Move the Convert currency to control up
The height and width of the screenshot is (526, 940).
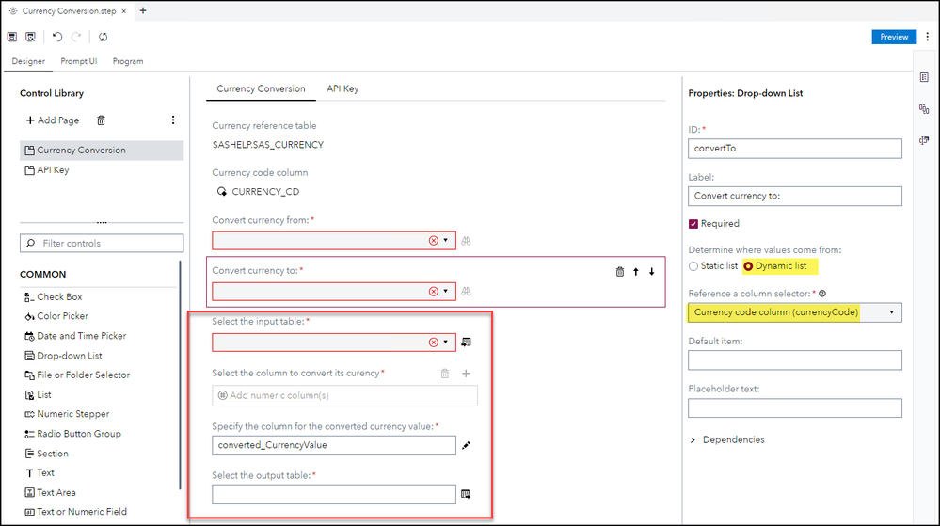[x=636, y=272]
